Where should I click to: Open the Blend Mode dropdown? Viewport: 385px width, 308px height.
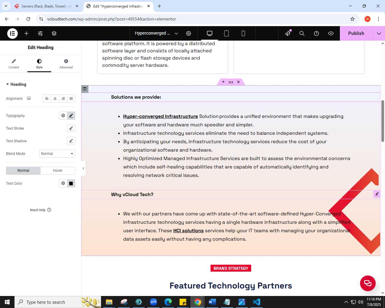coord(57,153)
